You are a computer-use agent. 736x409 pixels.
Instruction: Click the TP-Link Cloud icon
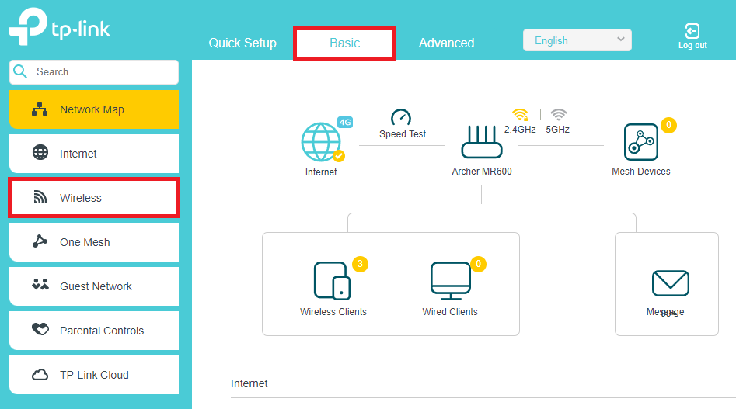(x=40, y=375)
